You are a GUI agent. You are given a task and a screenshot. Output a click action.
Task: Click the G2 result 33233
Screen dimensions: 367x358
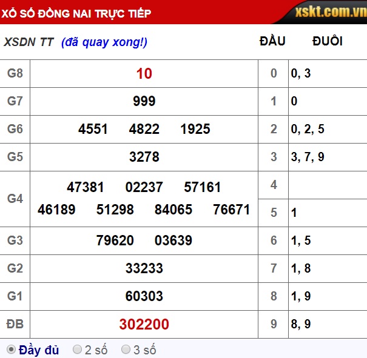click(144, 268)
